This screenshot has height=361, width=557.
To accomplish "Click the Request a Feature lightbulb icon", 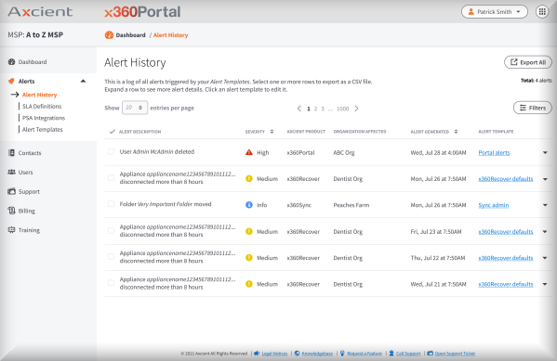I will pos(342,354).
